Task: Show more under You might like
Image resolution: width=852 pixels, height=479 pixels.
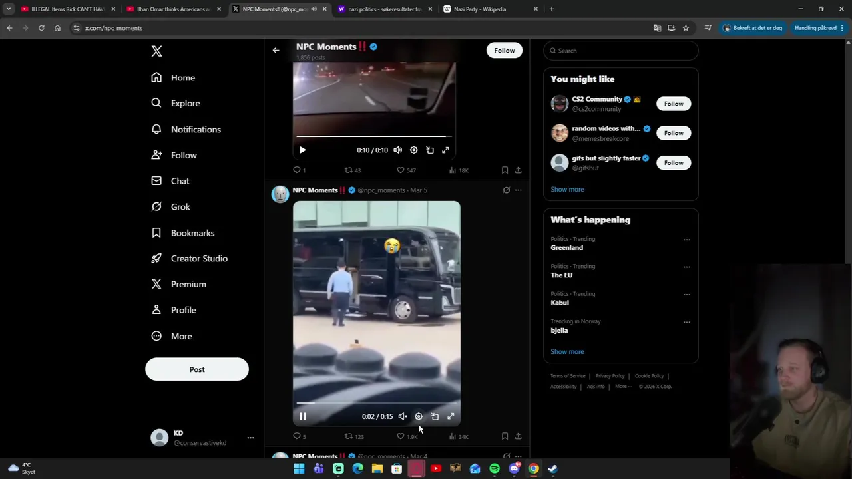Action: point(567,190)
